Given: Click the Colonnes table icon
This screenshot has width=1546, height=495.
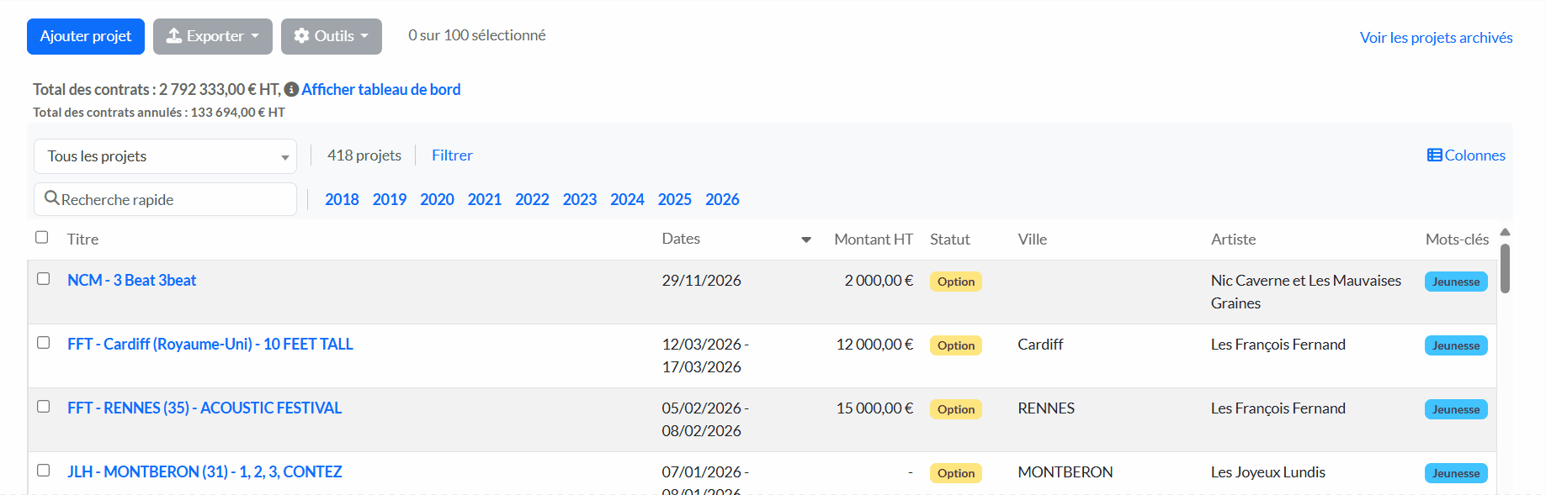Looking at the screenshot, I should pos(1434,155).
